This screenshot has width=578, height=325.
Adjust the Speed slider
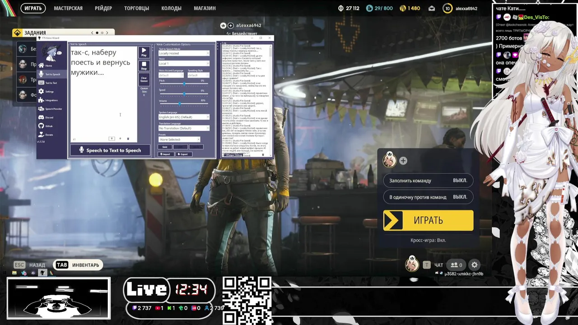point(184,94)
